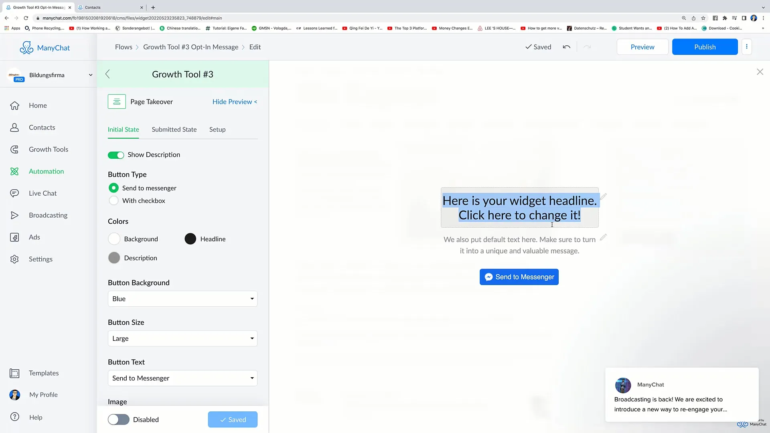This screenshot has height=433, width=770.
Task: Click the widget headline text field
Action: (x=519, y=207)
